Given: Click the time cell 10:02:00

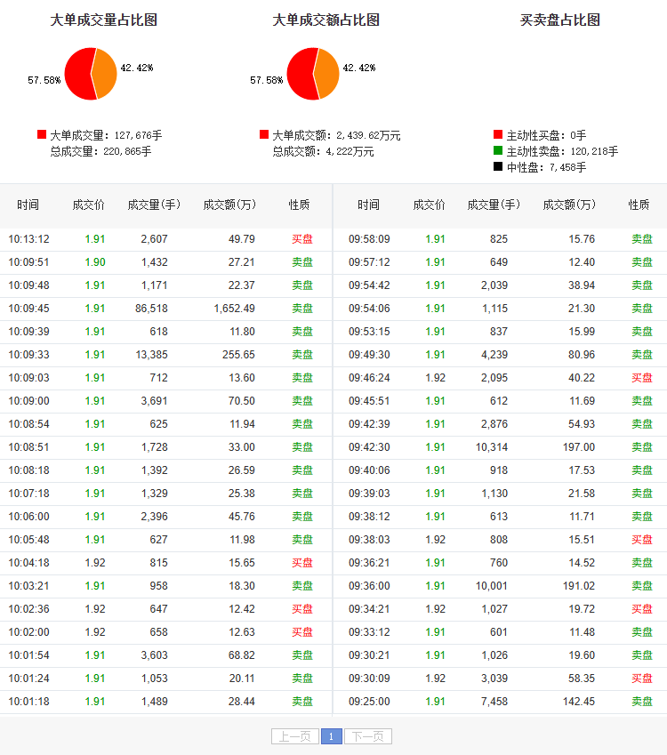Looking at the screenshot, I should tap(28, 632).
